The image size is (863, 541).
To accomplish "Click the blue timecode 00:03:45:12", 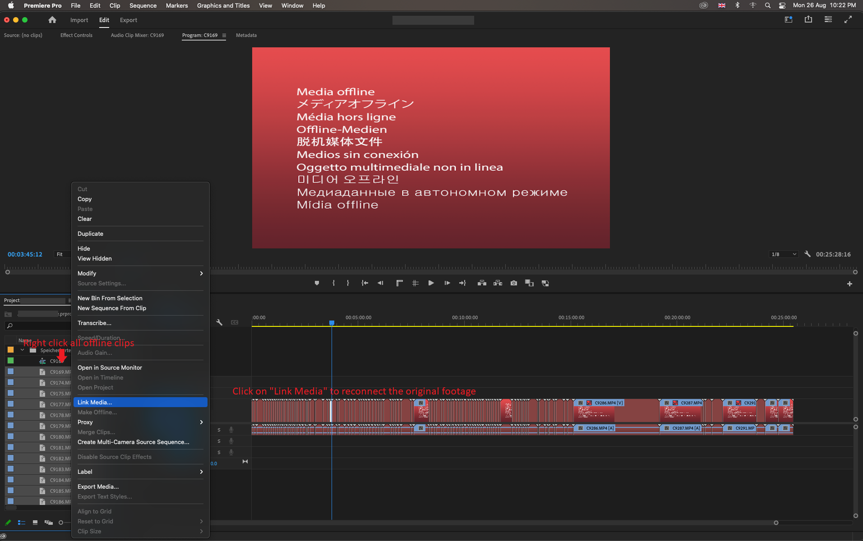I will [25, 254].
